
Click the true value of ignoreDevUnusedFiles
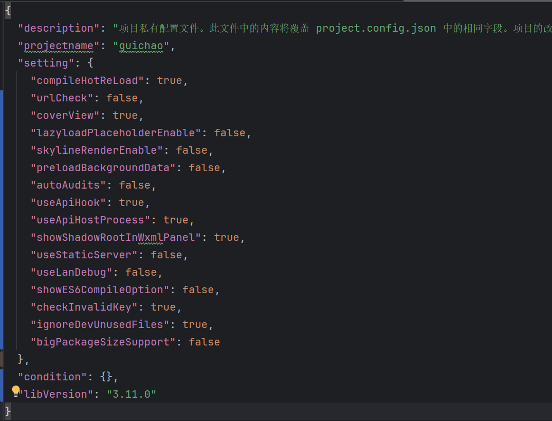(195, 324)
